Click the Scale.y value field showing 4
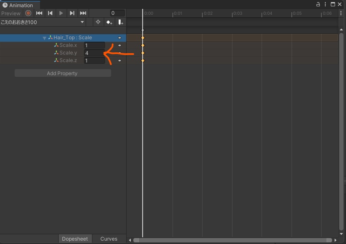The height and width of the screenshot is (244, 346). (94, 53)
